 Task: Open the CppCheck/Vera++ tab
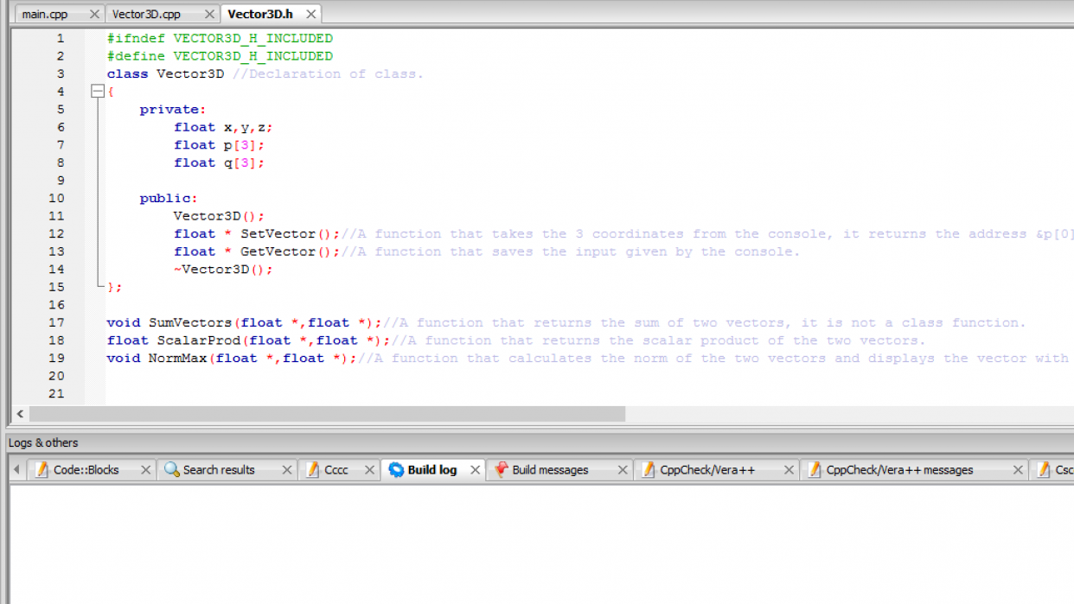tap(707, 470)
